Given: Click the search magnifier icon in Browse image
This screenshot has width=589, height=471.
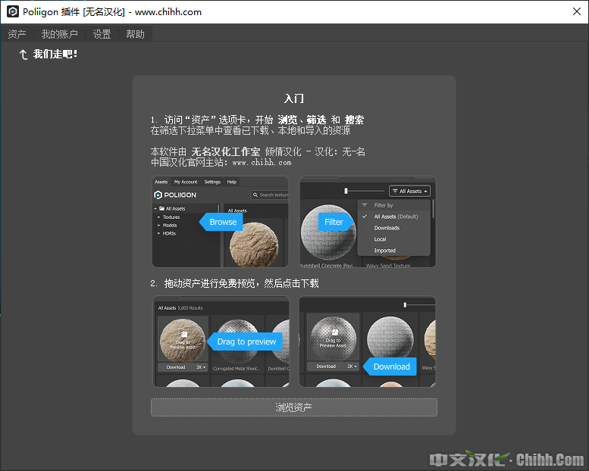Looking at the screenshot, I should coord(255,195).
